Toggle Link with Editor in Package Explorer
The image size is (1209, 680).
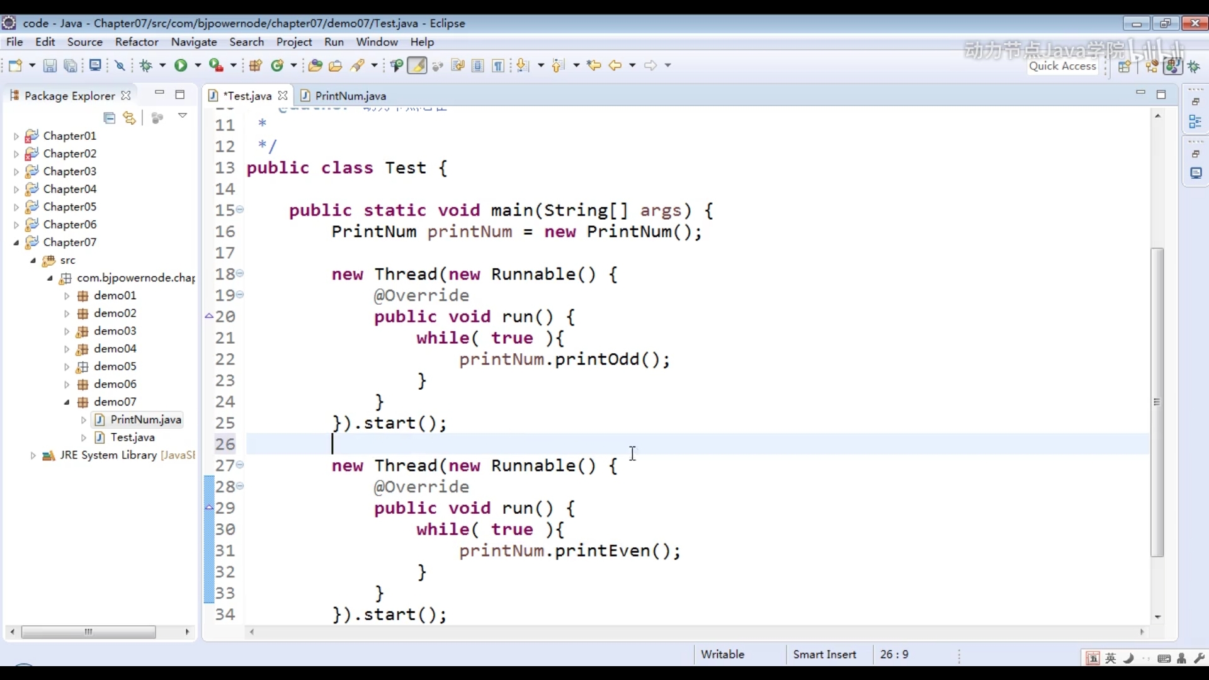point(129,118)
